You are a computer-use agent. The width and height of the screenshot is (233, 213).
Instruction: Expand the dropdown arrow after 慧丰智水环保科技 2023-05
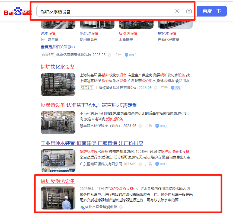point(140,126)
